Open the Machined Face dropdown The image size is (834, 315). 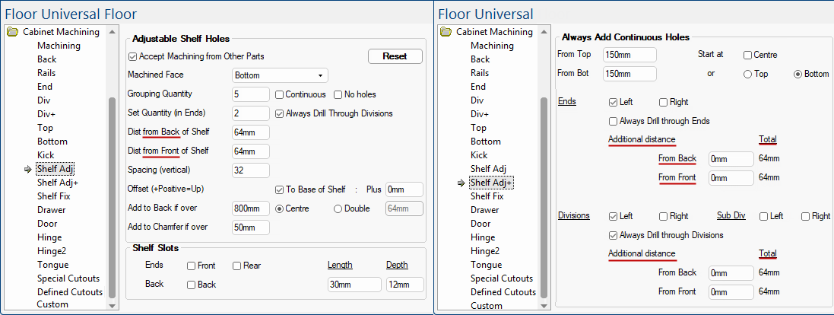[279, 75]
